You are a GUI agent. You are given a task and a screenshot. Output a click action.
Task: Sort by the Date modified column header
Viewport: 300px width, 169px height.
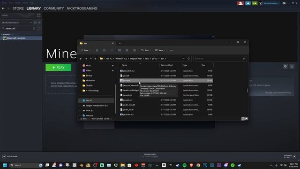tap(167, 65)
